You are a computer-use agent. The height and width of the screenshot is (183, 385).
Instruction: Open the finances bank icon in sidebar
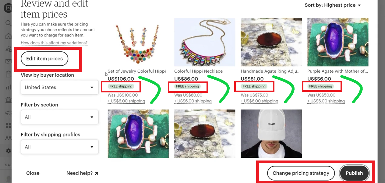point(8,100)
